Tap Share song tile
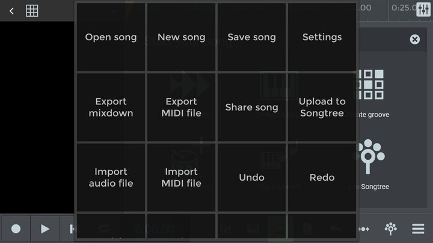This screenshot has width=433, height=243. pos(251,107)
